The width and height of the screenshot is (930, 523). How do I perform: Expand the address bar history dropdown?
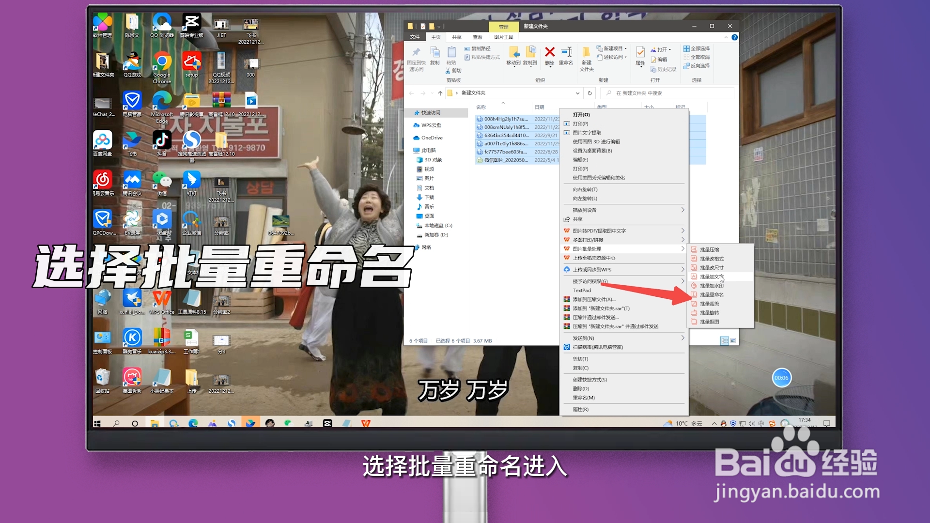[577, 93]
